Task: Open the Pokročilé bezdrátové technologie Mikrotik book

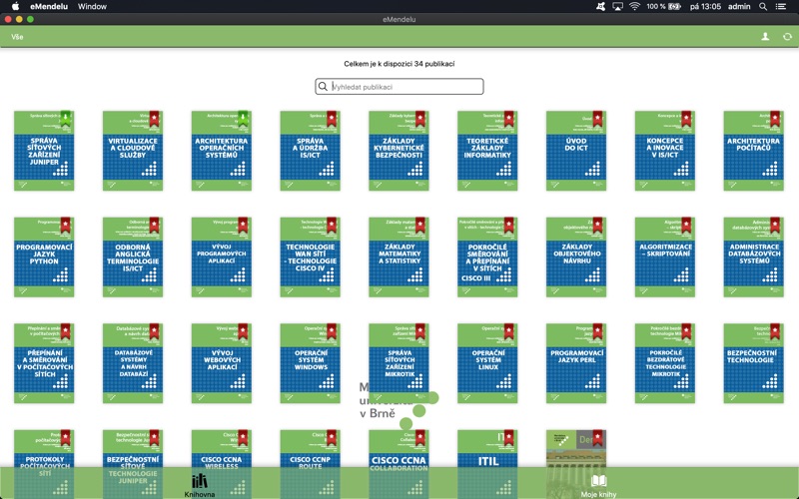Action: click(664, 363)
